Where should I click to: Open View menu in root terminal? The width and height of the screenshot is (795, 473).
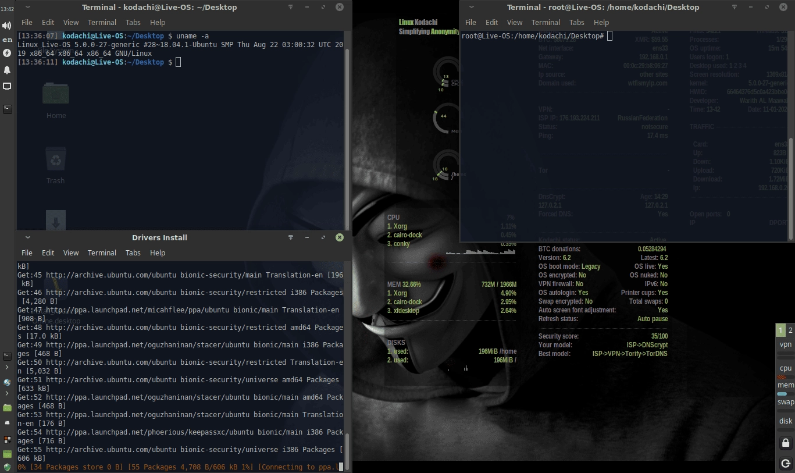pos(515,22)
